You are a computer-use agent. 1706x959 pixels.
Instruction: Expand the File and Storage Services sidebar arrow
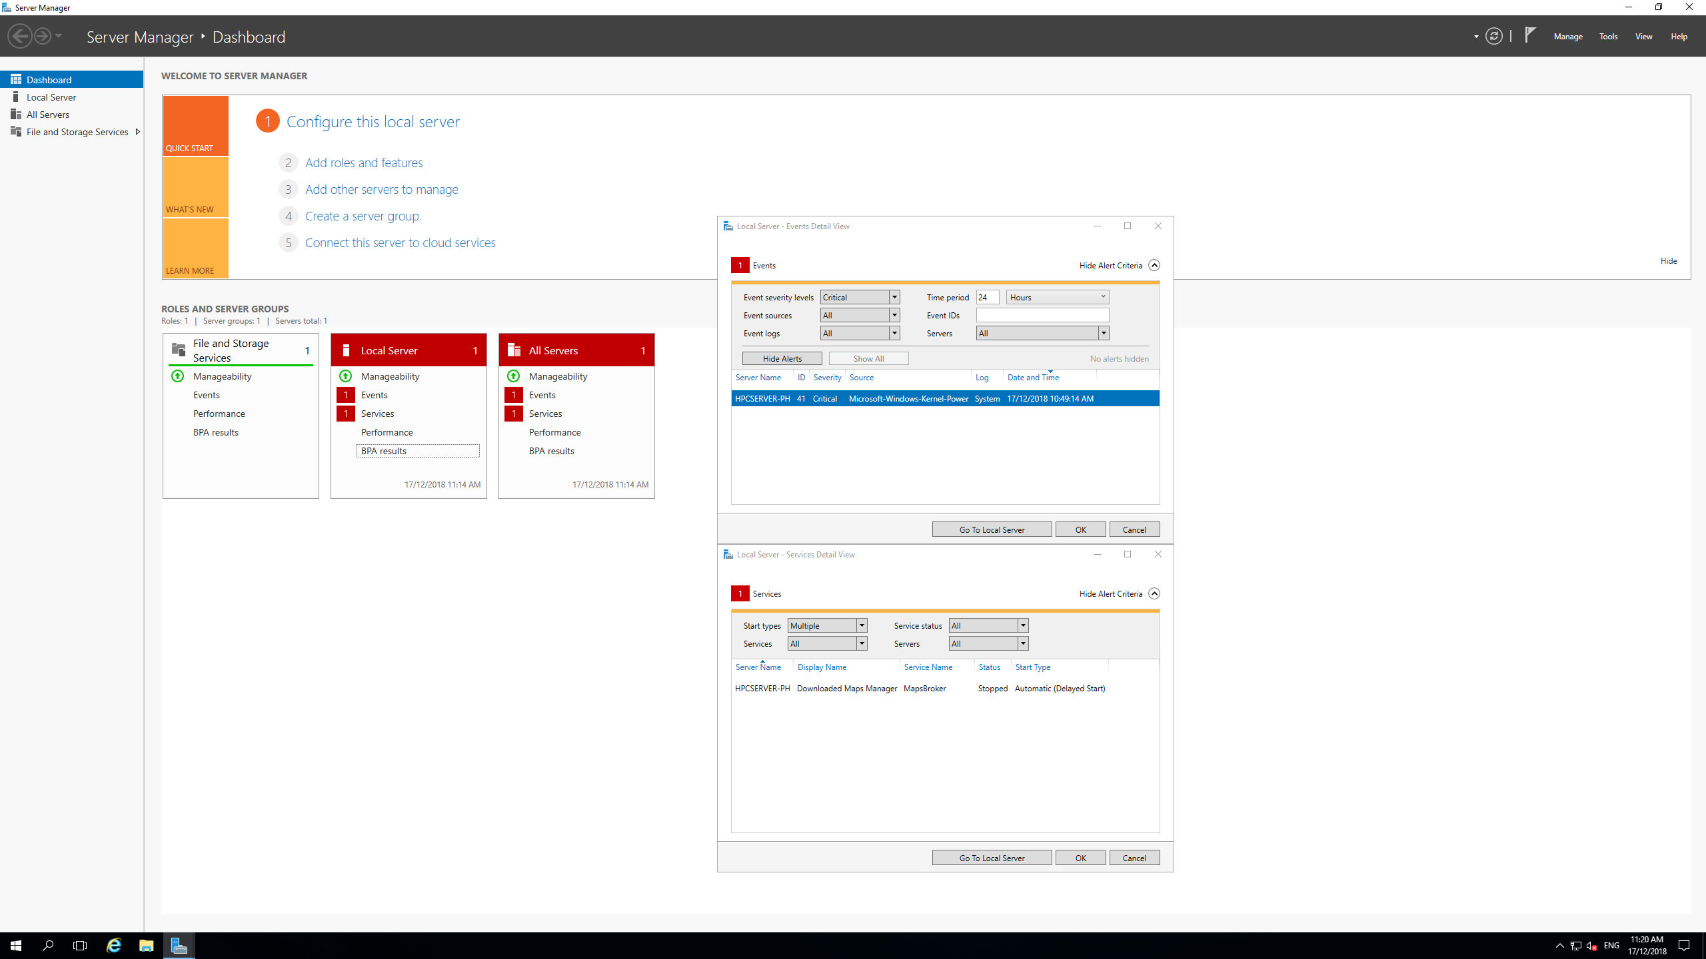pyautogui.click(x=137, y=131)
